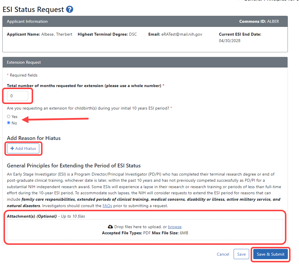Click the months requested input field
Image resolution: width=299 pixels, height=279 pixels.
tap(18, 96)
